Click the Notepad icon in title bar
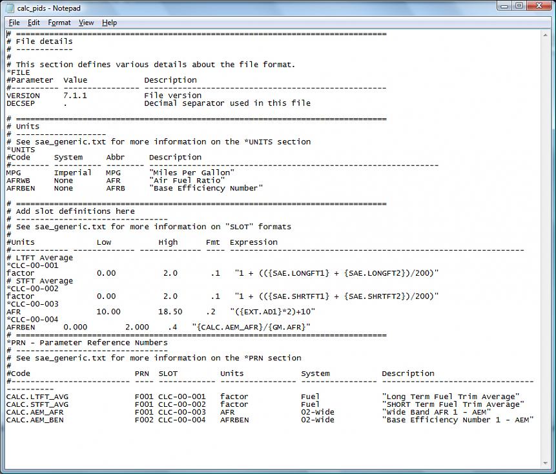This screenshot has width=556, height=474. [10, 8]
